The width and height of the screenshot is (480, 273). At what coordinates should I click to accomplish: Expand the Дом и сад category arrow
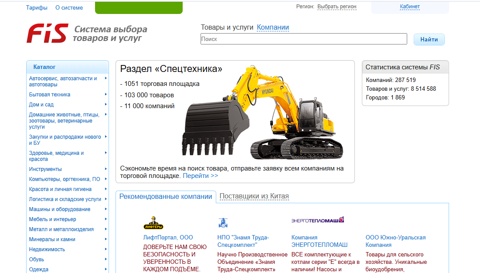click(x=106, y=104)
